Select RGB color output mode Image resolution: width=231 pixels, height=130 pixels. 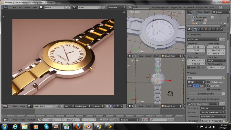pyautogui.click(x=196, y=86)
